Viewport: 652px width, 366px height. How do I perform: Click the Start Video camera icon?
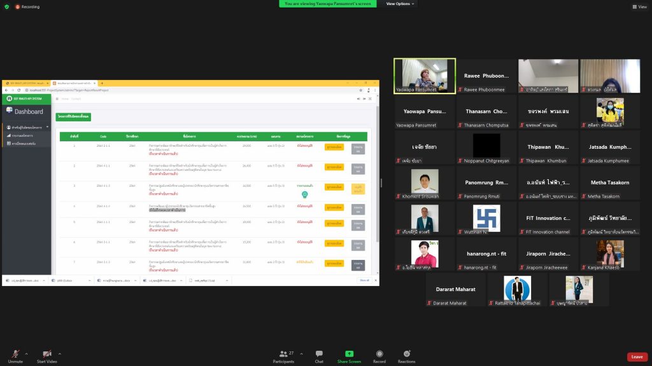[x=46, y=354]
